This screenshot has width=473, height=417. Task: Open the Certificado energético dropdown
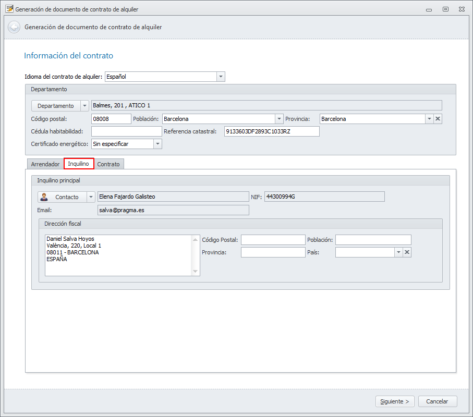tap(158, 144)
